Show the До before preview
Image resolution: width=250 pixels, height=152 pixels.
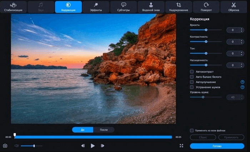[x=82, y=130]
